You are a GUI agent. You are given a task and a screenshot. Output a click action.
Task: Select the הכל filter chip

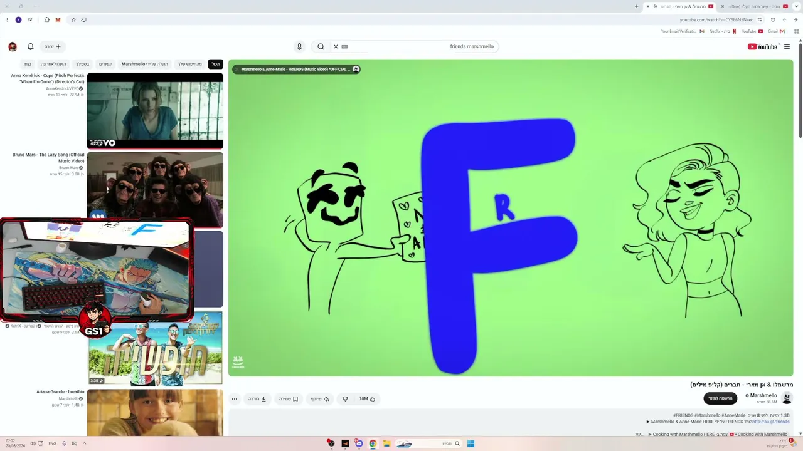215,64
